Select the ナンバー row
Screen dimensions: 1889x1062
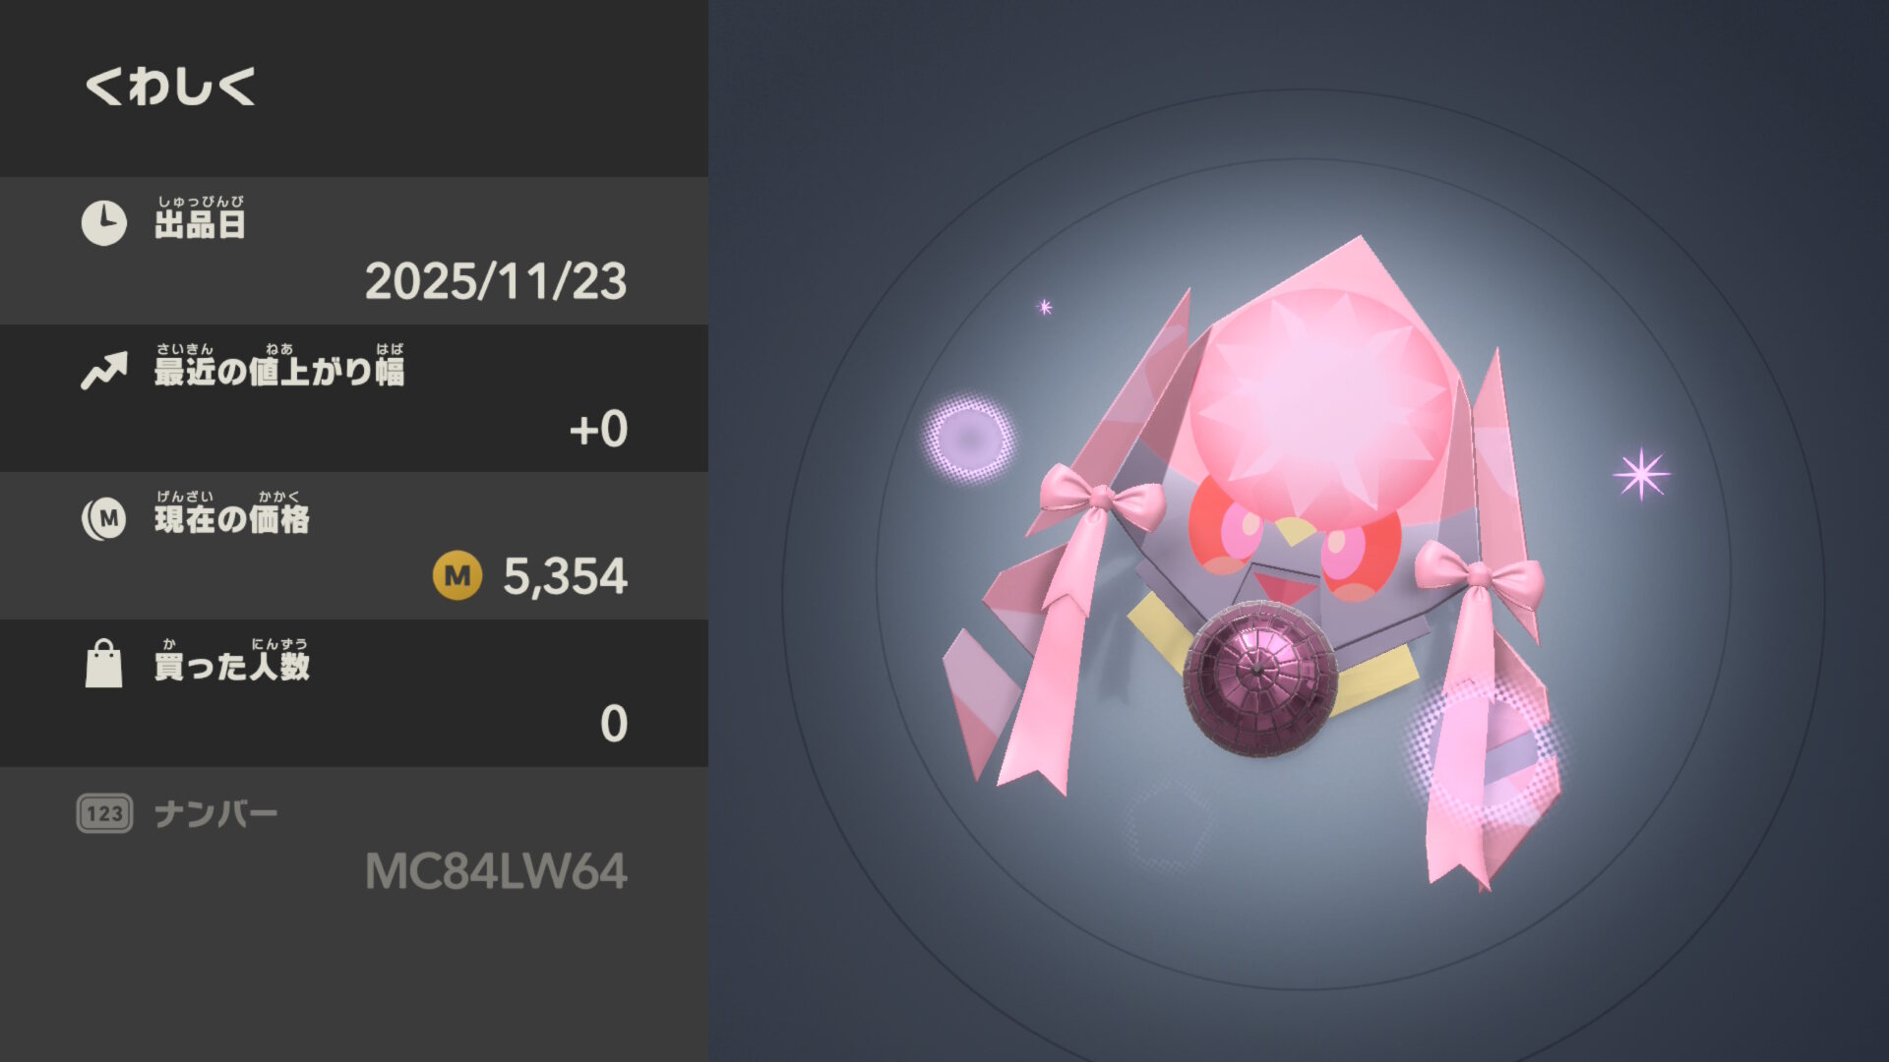pyautogui.click(x=354, y=841)
